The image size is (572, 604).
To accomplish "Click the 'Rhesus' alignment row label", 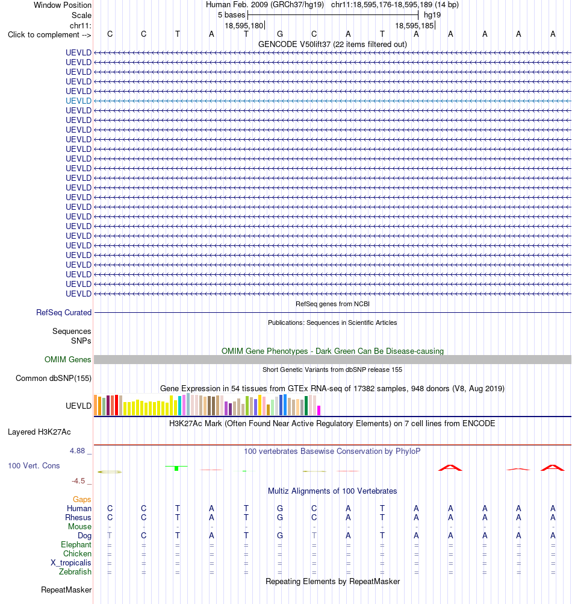I will [78, 518].
